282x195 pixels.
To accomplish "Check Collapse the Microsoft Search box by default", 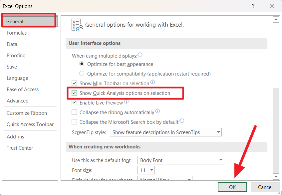I will [74, 122].
